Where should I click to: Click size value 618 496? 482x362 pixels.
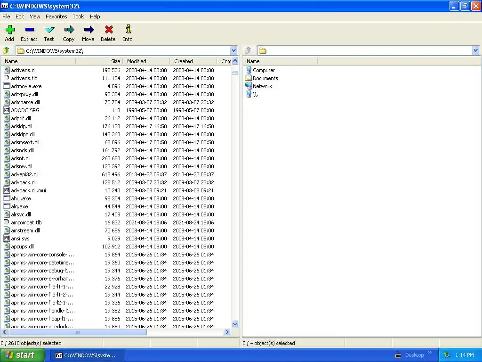111,174
